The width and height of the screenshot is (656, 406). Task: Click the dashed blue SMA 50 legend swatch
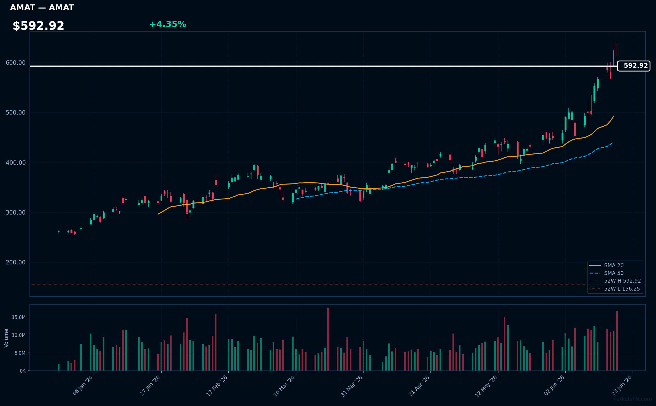595,273
